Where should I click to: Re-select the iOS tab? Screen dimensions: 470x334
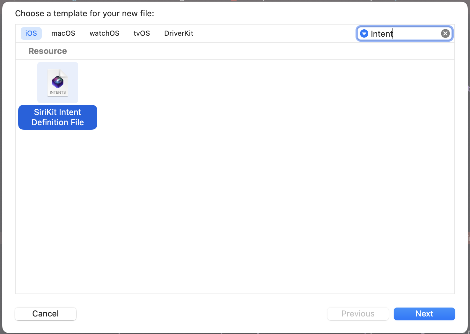31,33
